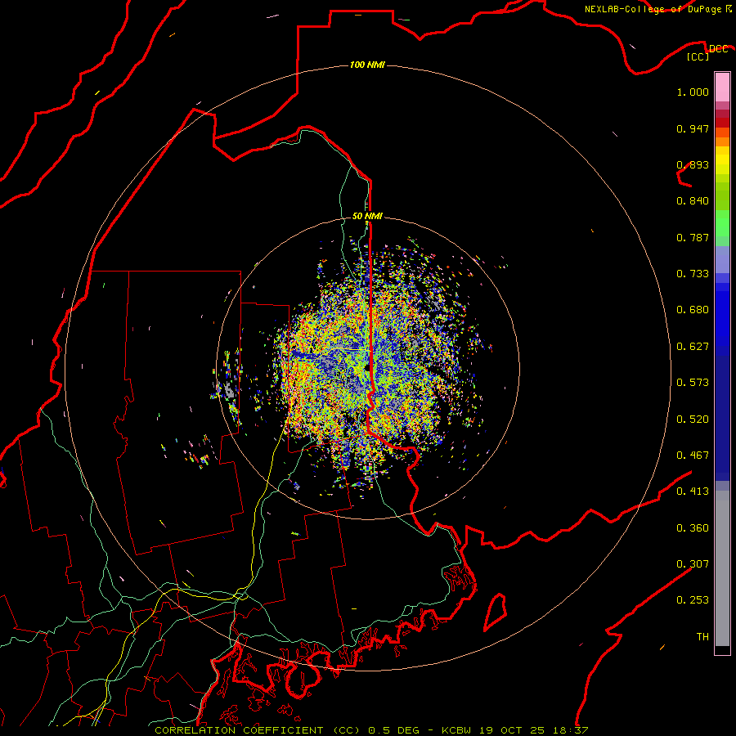Select the 0.733 scale value
This screenshot has width=736, height=736.
tap(693, 274)
